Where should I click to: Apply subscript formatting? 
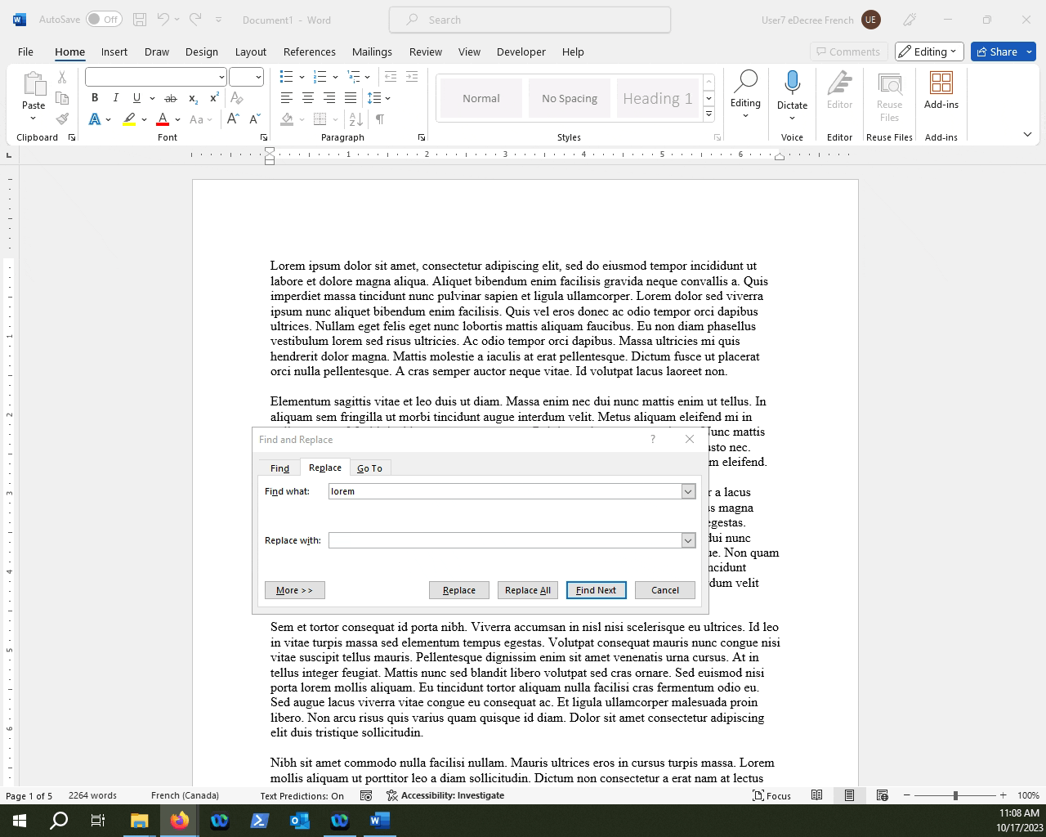(x=193, y=98)
